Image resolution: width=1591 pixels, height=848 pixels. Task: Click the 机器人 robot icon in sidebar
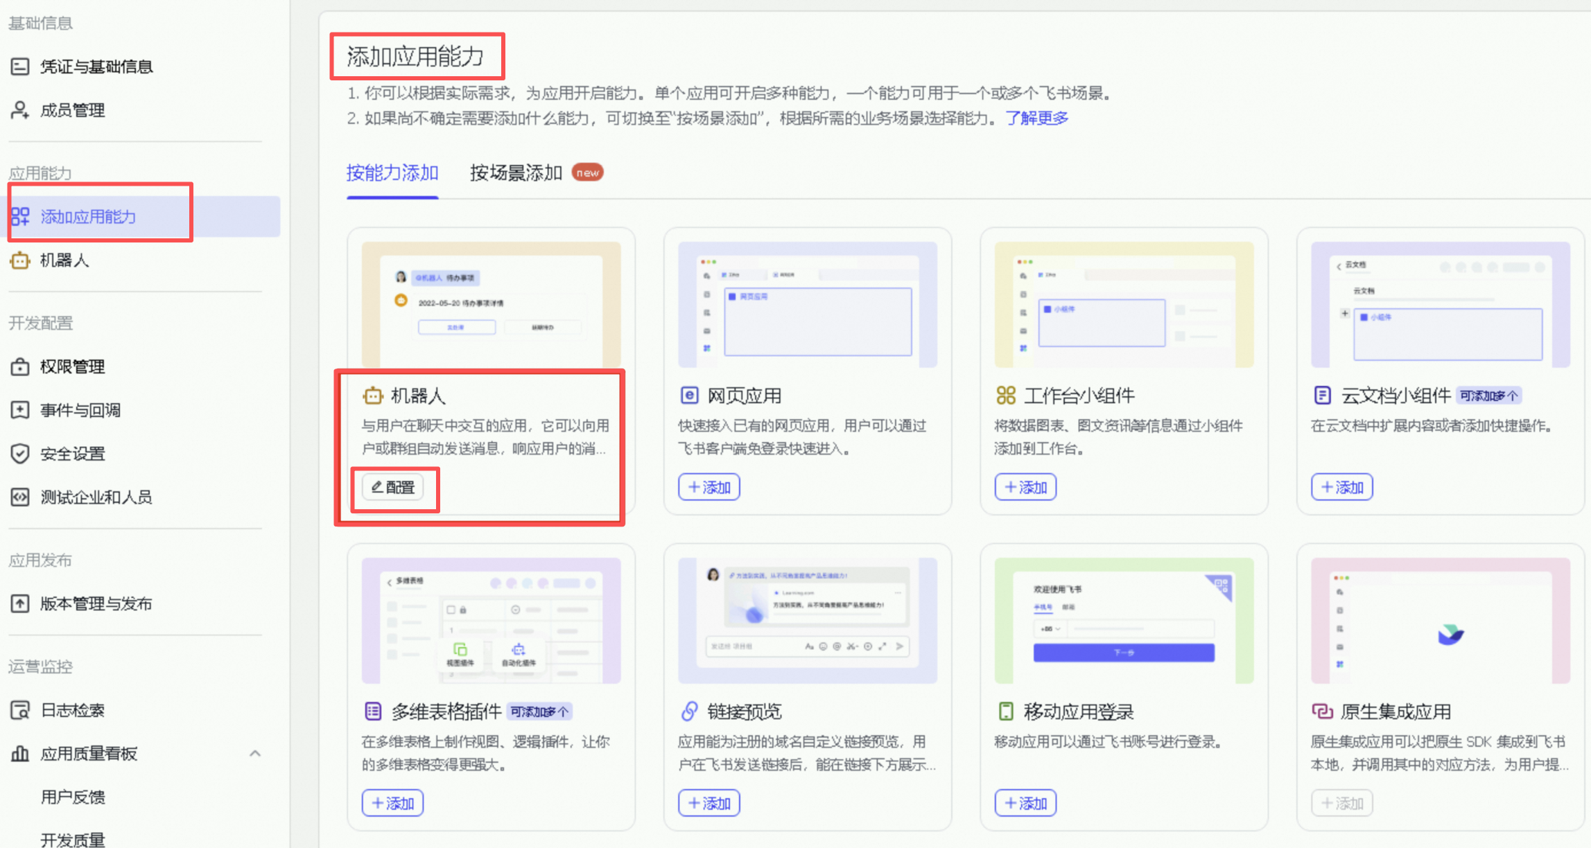(x=20, y=260)
